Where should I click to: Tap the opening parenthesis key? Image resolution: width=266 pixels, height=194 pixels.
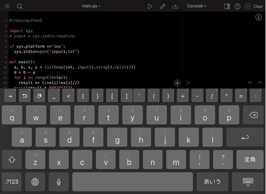click(x=154, y=96)
